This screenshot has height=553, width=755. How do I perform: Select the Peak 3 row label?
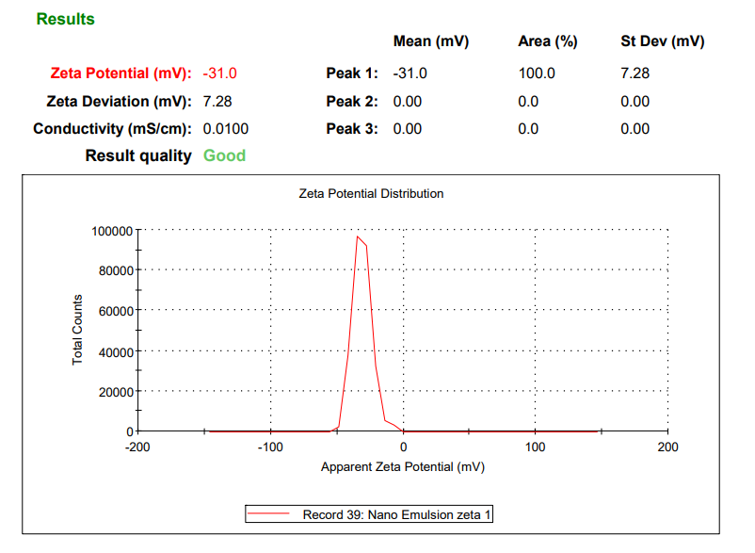point(352,128)
